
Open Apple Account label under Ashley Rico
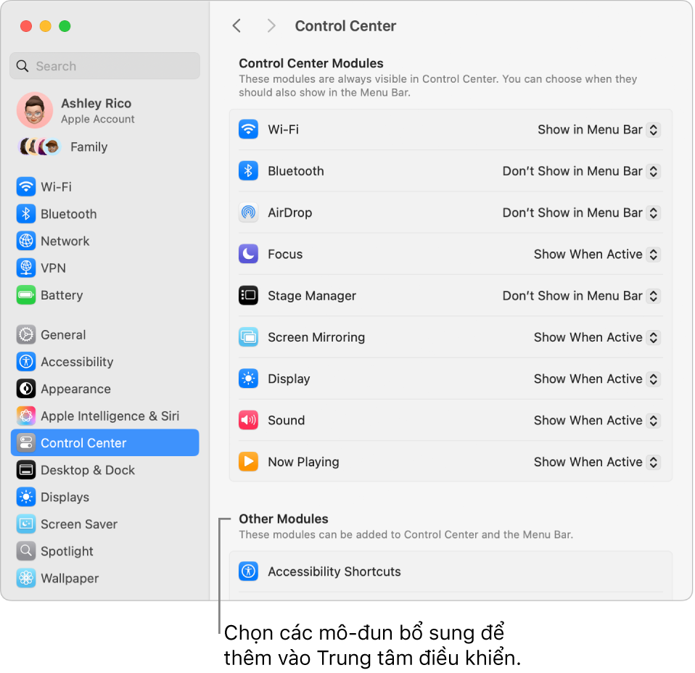coord(97,119)
